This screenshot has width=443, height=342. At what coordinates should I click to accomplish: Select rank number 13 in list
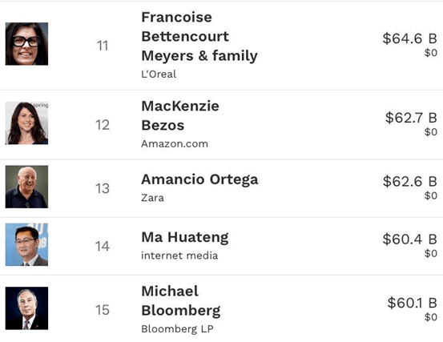click(x=103, y=188)
